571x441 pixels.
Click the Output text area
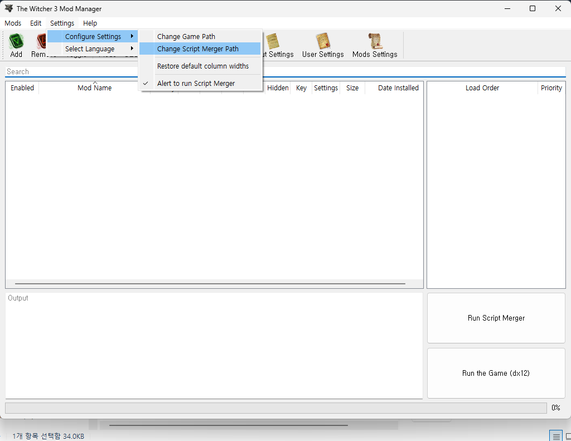click(214, 346)
